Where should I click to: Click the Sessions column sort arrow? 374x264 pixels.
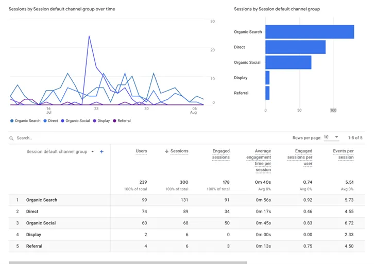166,151
